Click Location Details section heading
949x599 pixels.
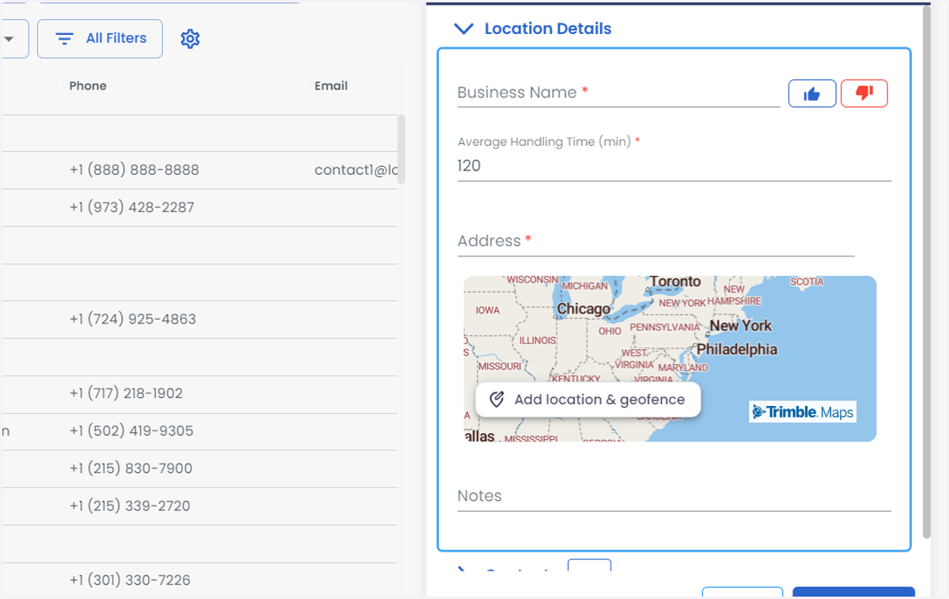pyautogui.click(x=547, y=28)
